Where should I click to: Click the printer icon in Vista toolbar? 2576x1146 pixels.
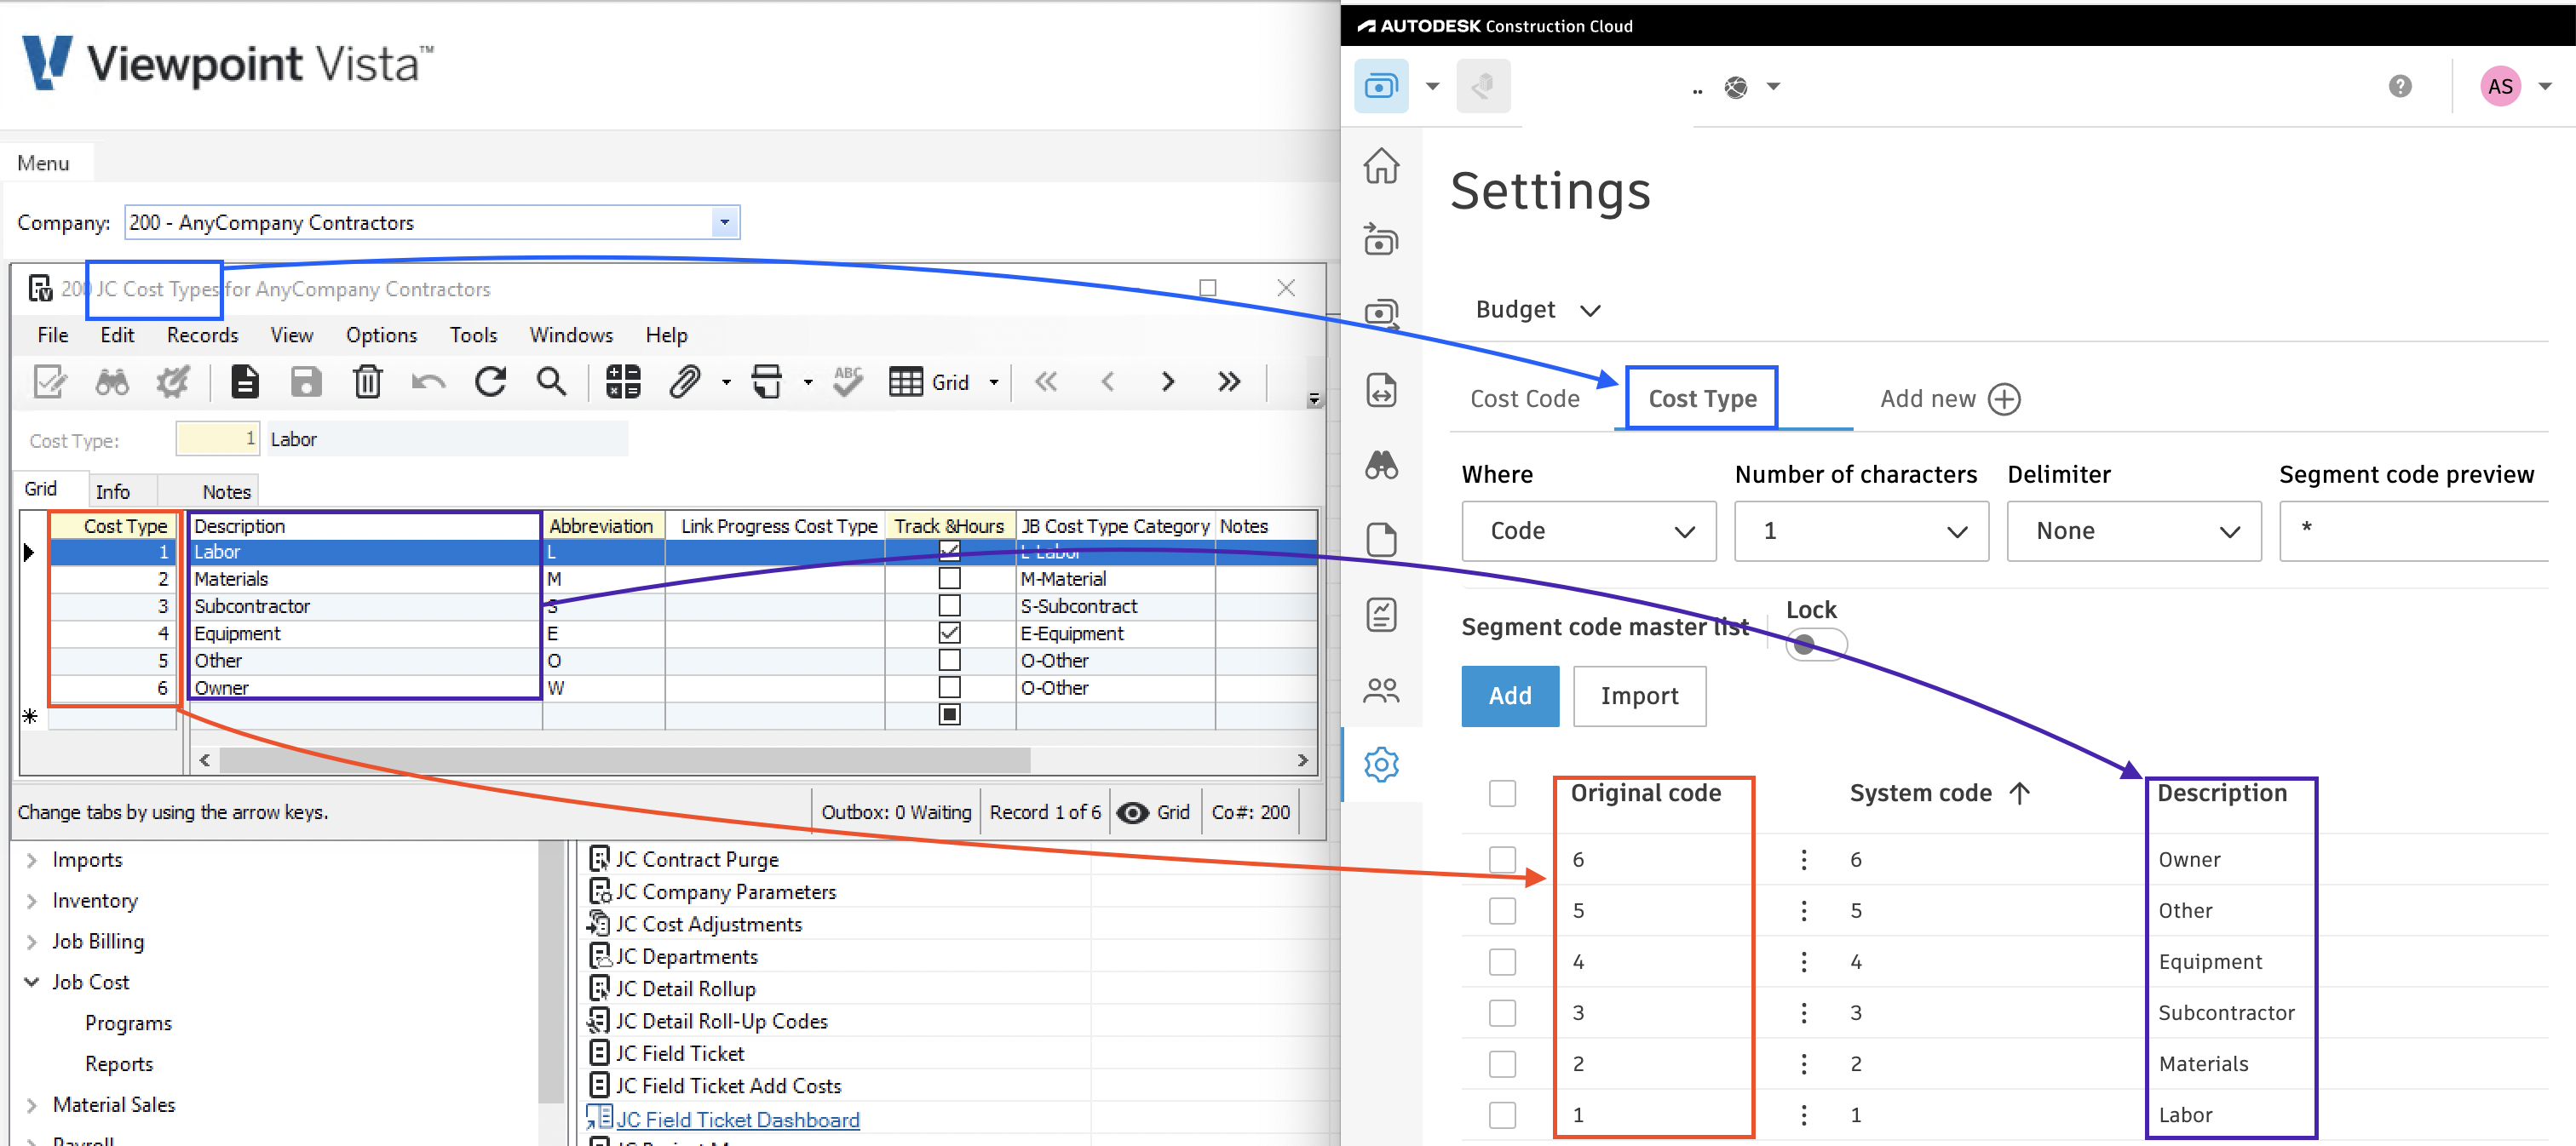coord(767,381)
